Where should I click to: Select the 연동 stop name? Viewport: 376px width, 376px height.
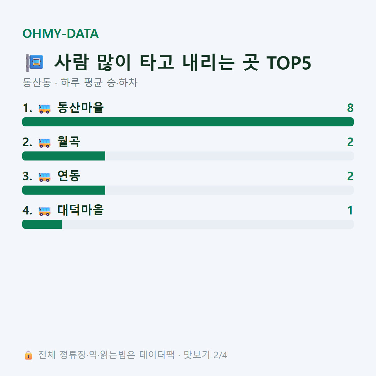69,176
